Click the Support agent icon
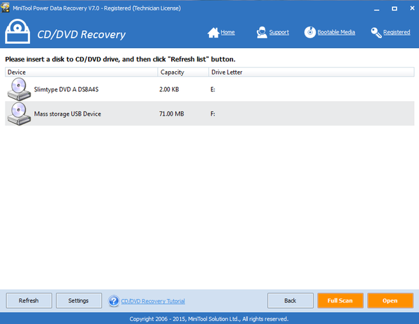This screenshot has width=419, height=324. click(262, 33)
